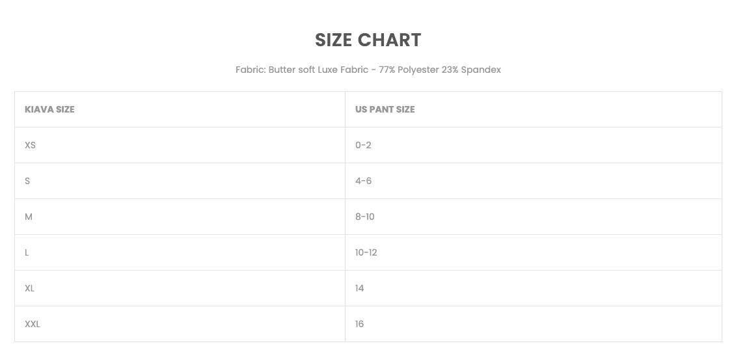Select the XS size cell
734x361 pixels.
click(x=30, y=145)
